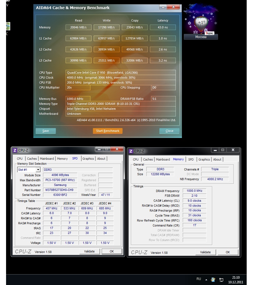The height and width of the screenshot is (285, 269).
Task: Click the Memory Latency value 43.0 ns
Action: (163, 27)
